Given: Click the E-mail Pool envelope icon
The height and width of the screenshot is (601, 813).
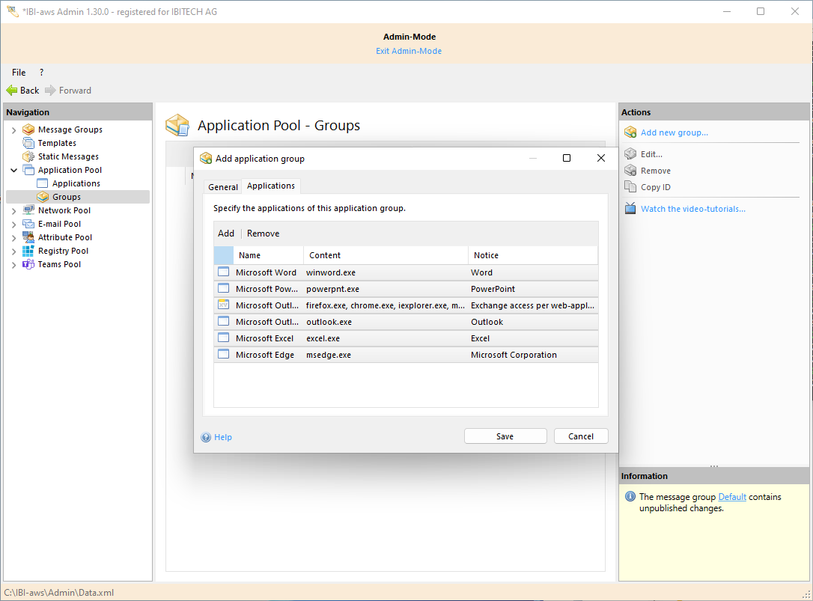Looking at the screenshot, I should tap(28, 224).
